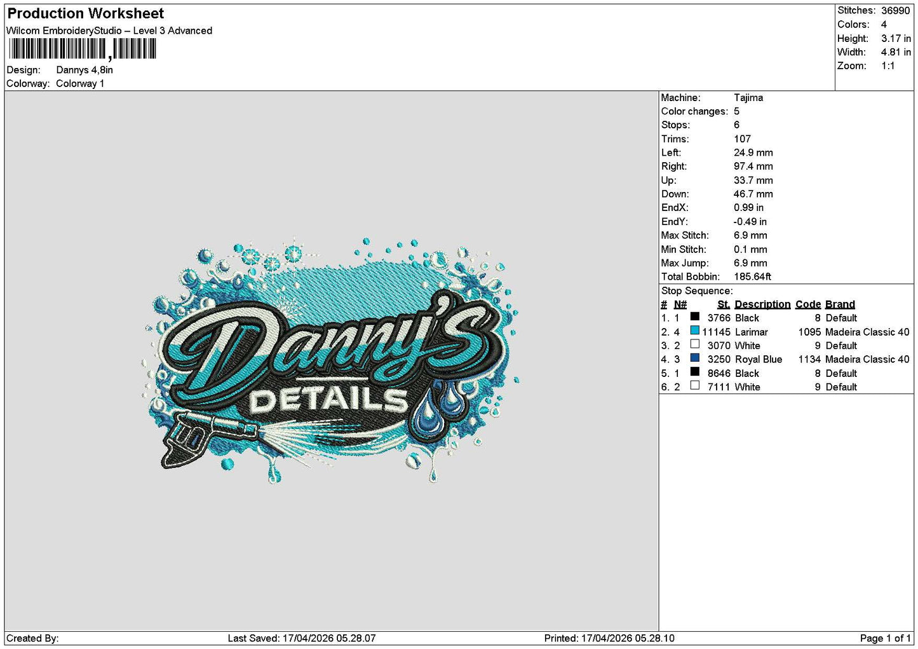
Task: Click the thread code "1095"
Action: tap(810, 332)
